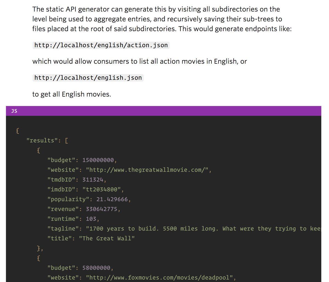Screen dimensions: 329x282
Task: Click the revenue value 330642775
Action: tap(101, 209)
